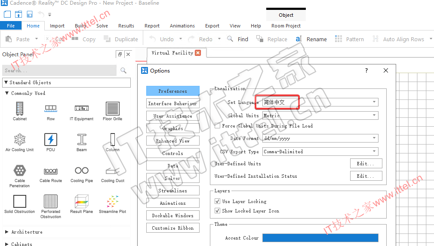Select the Solid Obstruction icon
This screenshot has width=434, height=246.
[20, 201]
